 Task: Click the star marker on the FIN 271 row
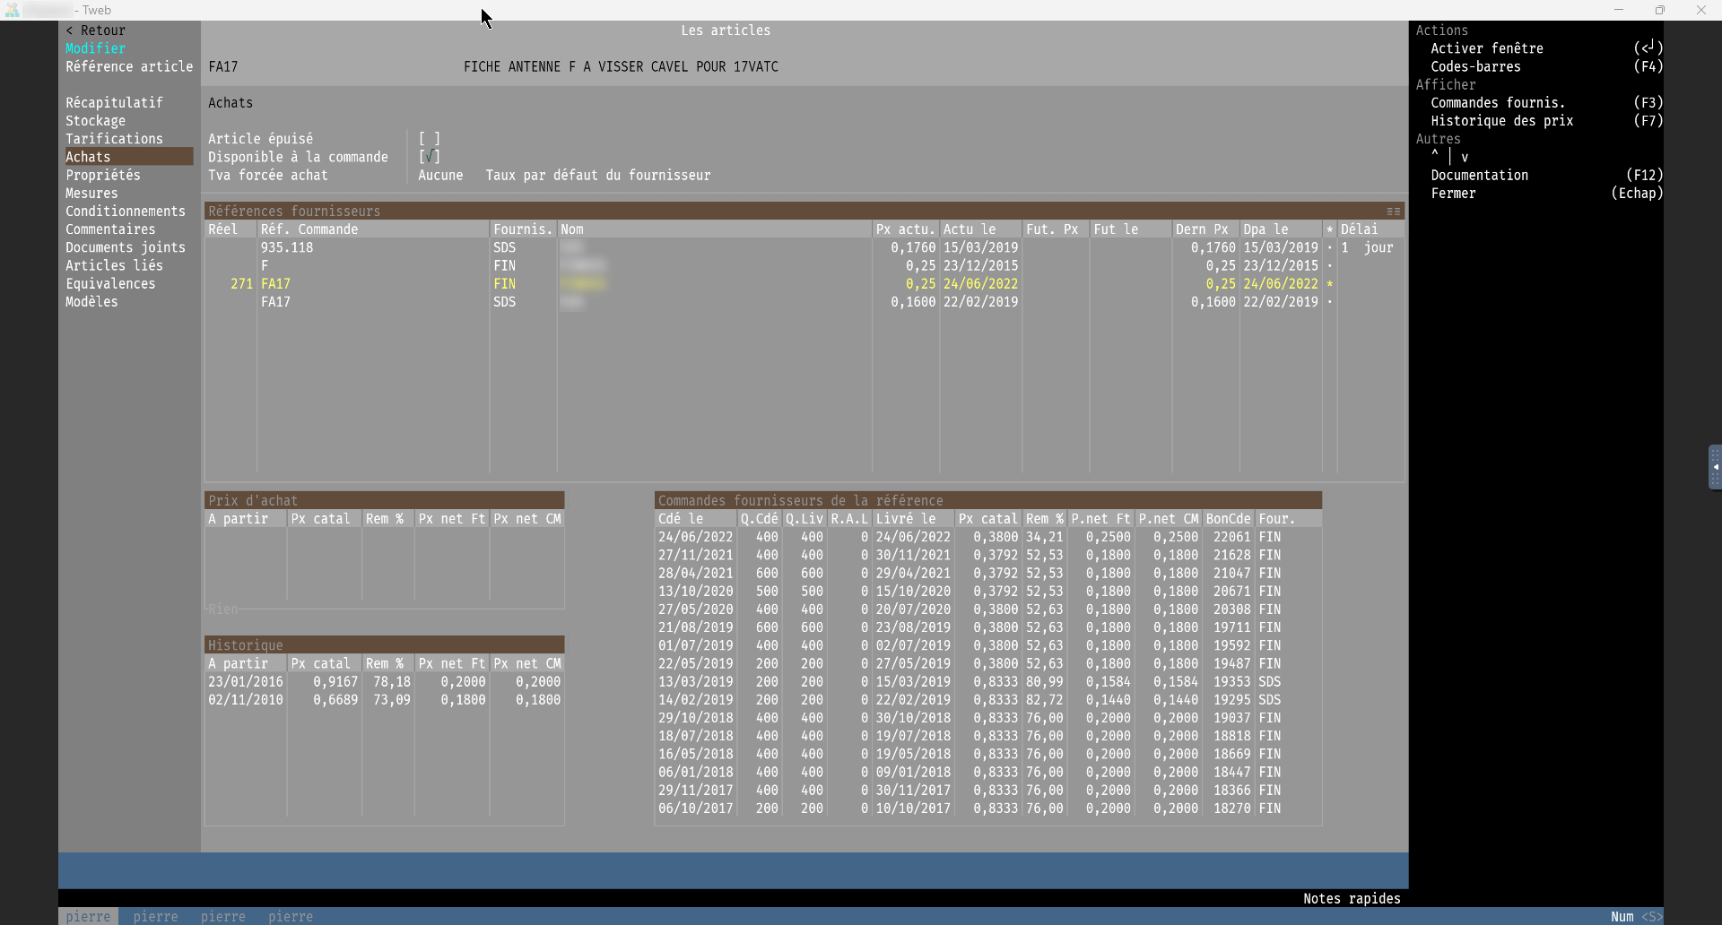coord(1329,284)
